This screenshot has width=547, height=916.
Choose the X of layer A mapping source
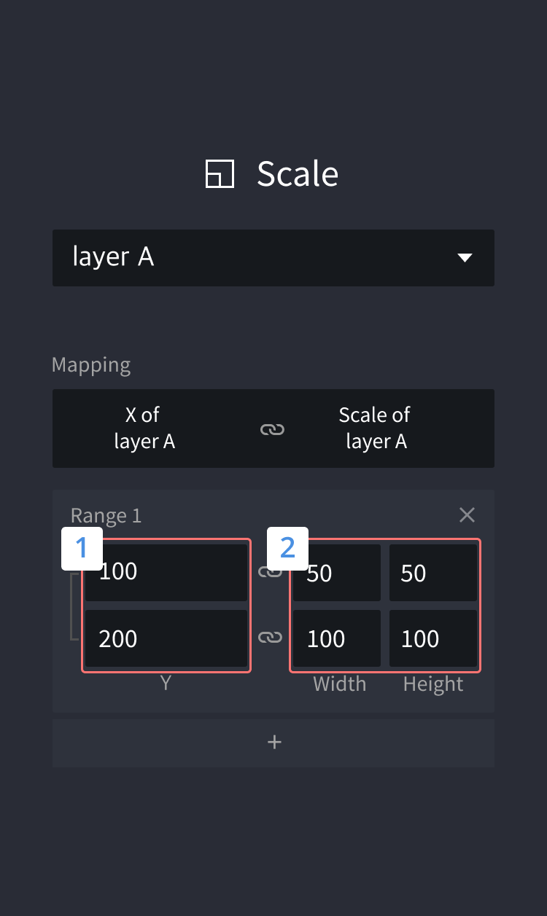coord(144,428)
